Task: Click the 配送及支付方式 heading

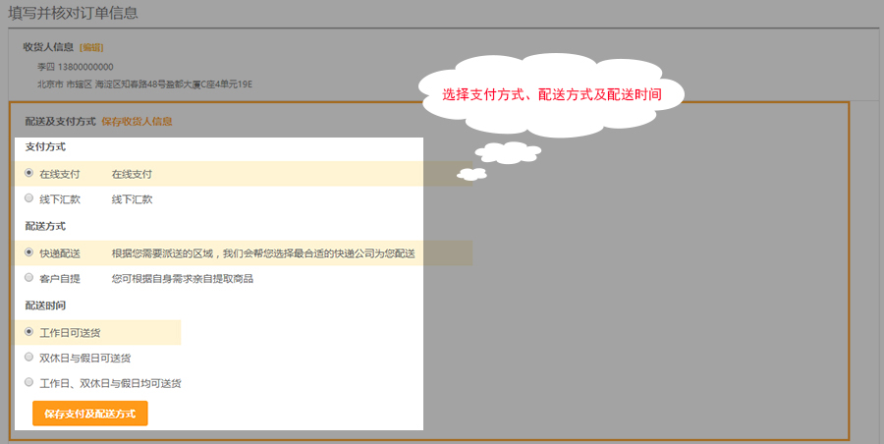Action: click(x=60, y=121)
